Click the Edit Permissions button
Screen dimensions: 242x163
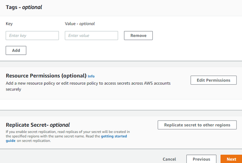tap(213, 80)
